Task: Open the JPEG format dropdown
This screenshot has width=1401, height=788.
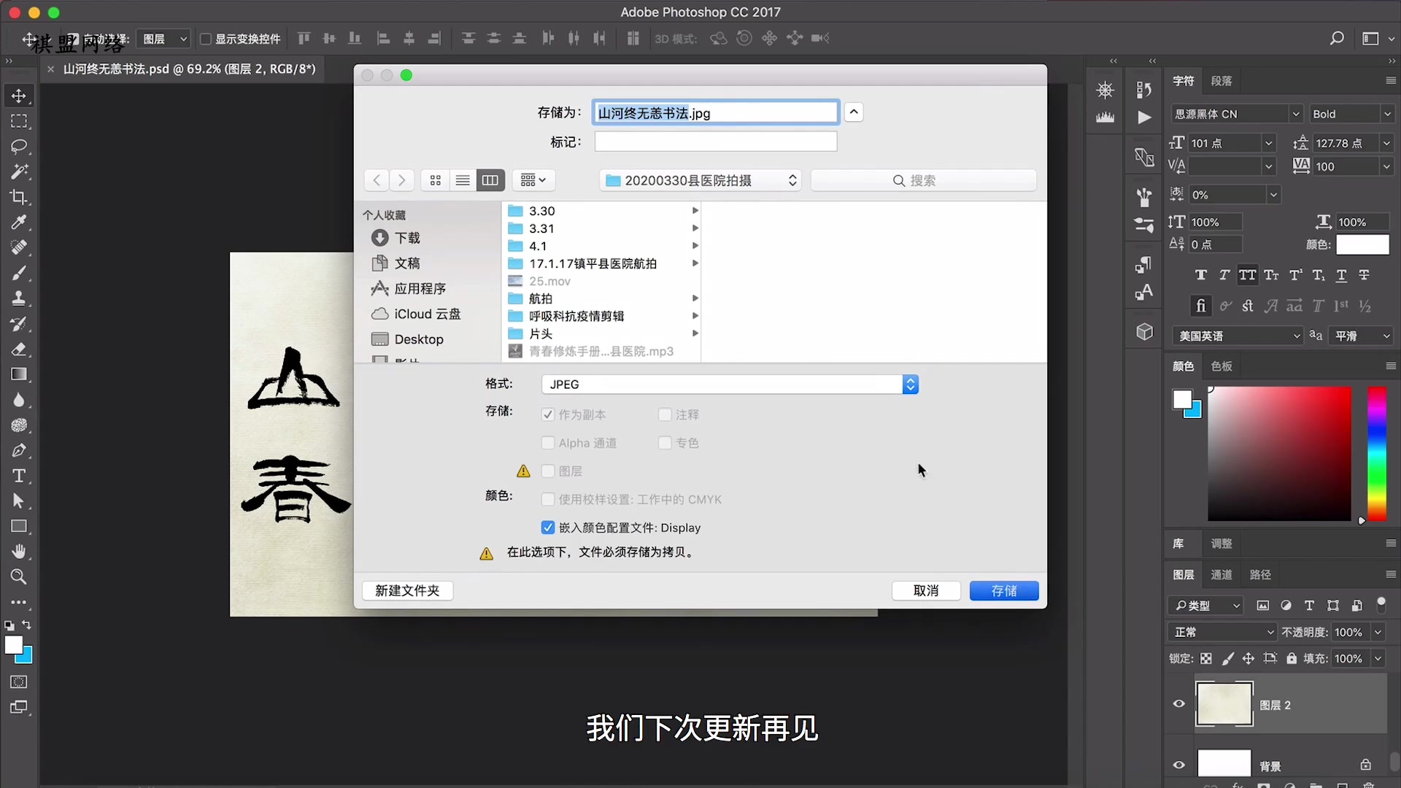Action: pos(730,385)
